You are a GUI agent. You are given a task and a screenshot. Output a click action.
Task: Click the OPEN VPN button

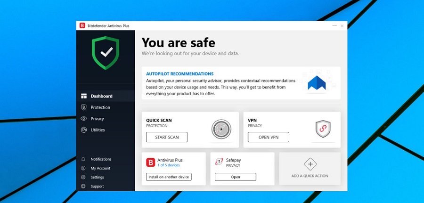269,137
